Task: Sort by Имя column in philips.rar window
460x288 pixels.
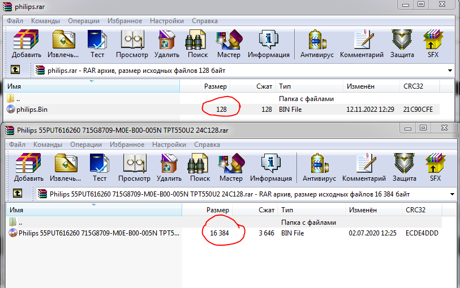Action: tap(92, 86)
